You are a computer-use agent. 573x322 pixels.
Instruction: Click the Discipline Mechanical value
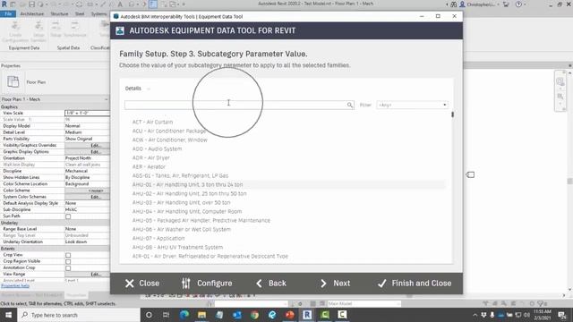(87, 171)
